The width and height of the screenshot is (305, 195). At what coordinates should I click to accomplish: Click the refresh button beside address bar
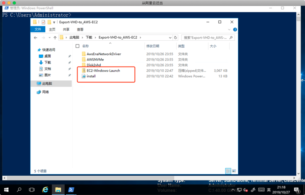coord(175,38)
